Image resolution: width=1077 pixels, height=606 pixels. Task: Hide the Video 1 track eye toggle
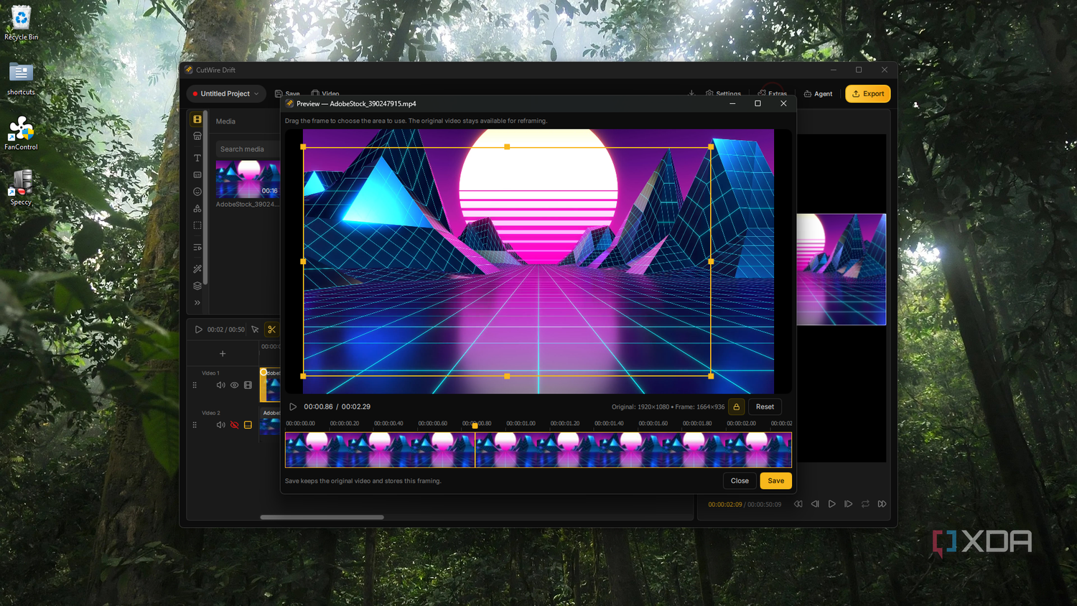(234, 385)
